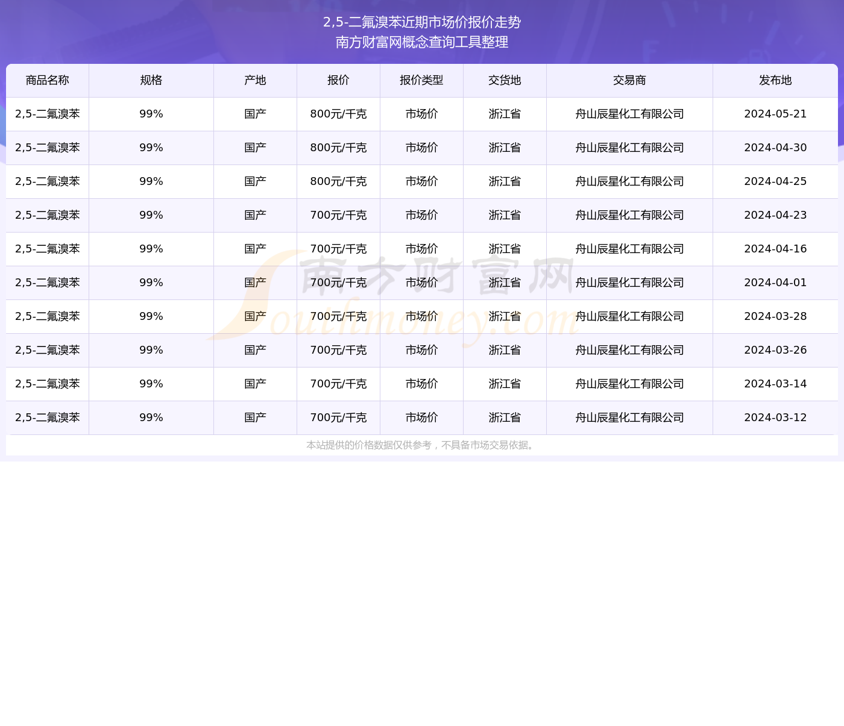
Task: Click the 商品名称 column header
Action: [48, 81]
